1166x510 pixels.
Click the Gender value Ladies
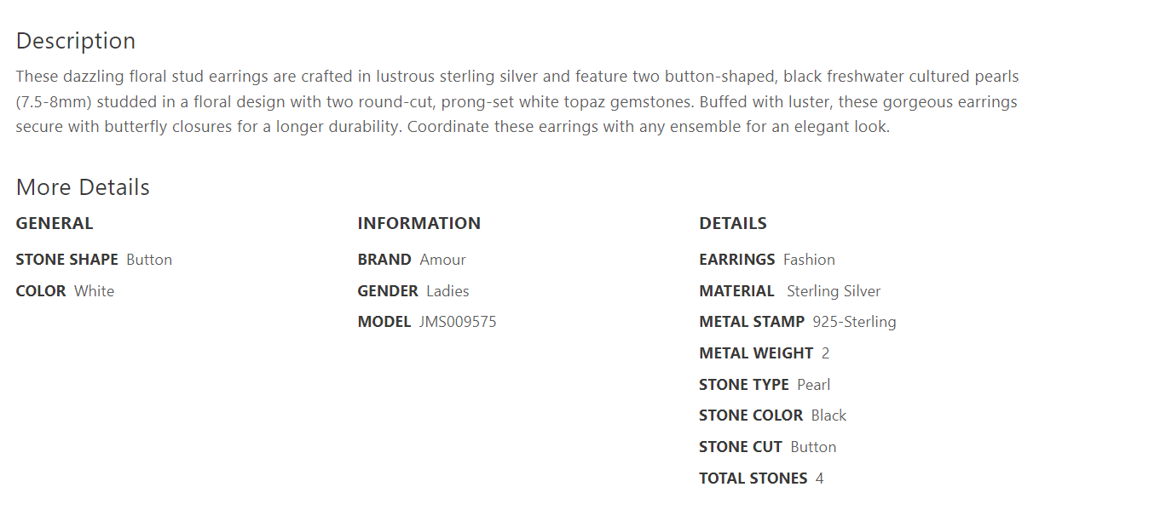[x=447, y=291]
